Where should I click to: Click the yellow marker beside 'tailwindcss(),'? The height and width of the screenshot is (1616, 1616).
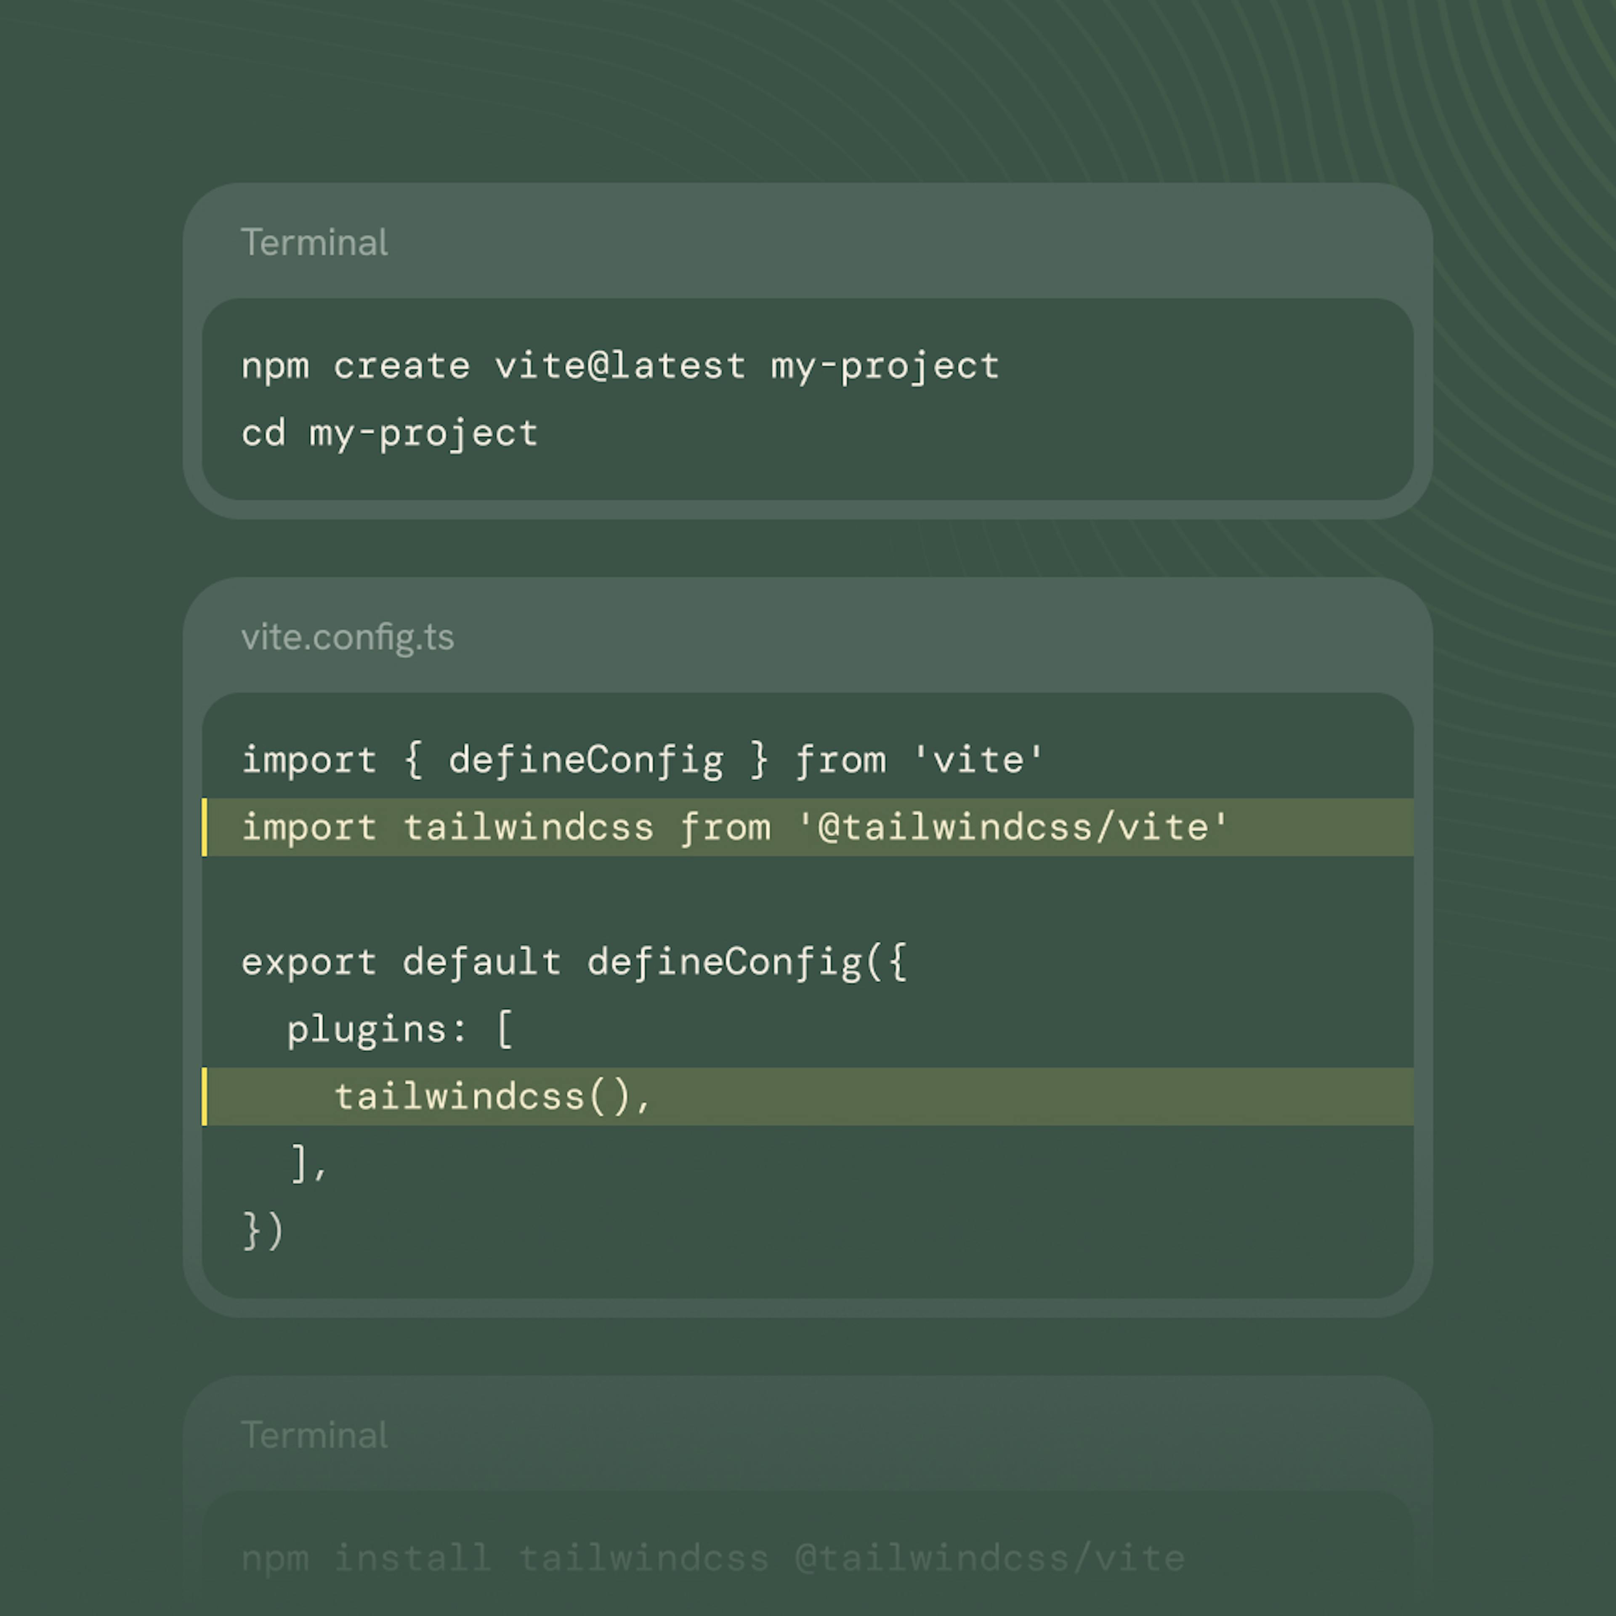205,1097
